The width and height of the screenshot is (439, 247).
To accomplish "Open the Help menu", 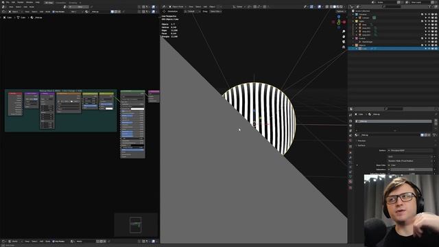I will 38,2.
